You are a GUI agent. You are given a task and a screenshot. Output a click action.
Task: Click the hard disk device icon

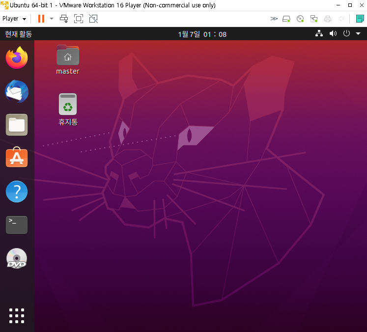(286, 19)
